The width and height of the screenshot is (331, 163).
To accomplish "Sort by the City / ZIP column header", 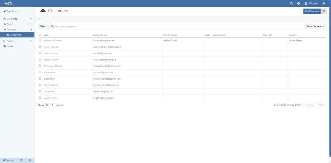I will coord(267,35).
